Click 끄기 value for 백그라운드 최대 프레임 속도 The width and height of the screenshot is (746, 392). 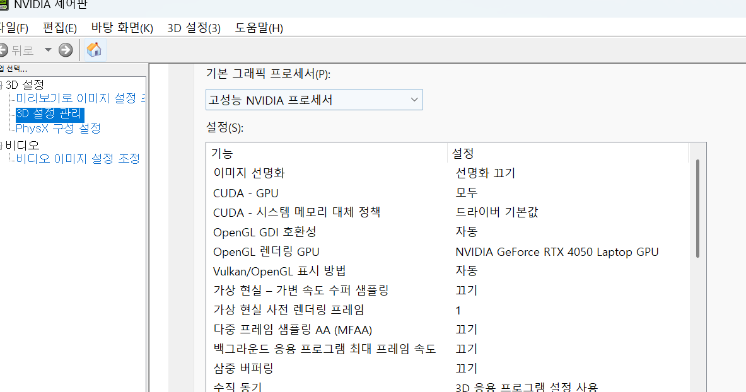coord(467,349)
